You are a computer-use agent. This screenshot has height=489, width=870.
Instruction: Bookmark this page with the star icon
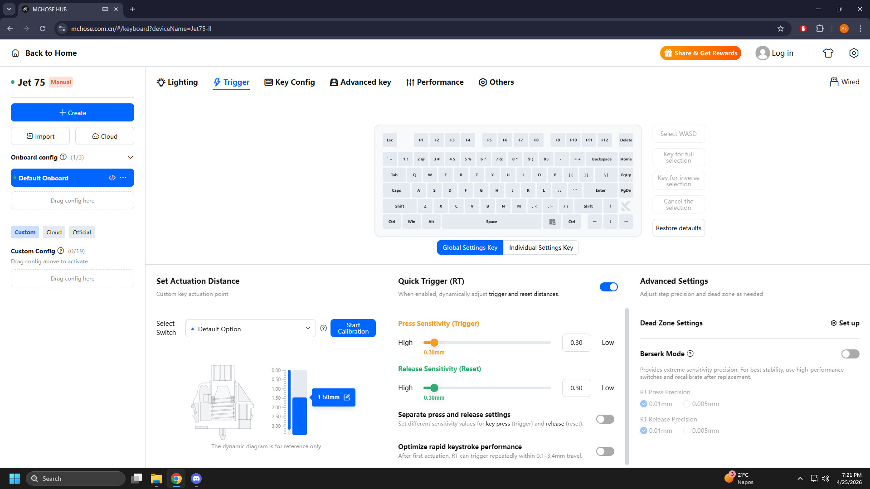pyautogui.click(x=781, y=29)
